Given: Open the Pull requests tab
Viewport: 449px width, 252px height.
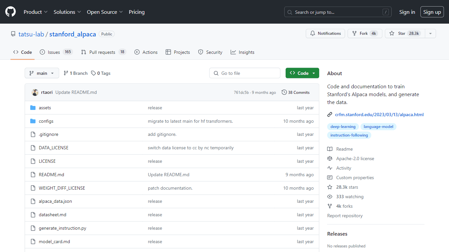Looking at the screenshot, I should click(104, 52).
